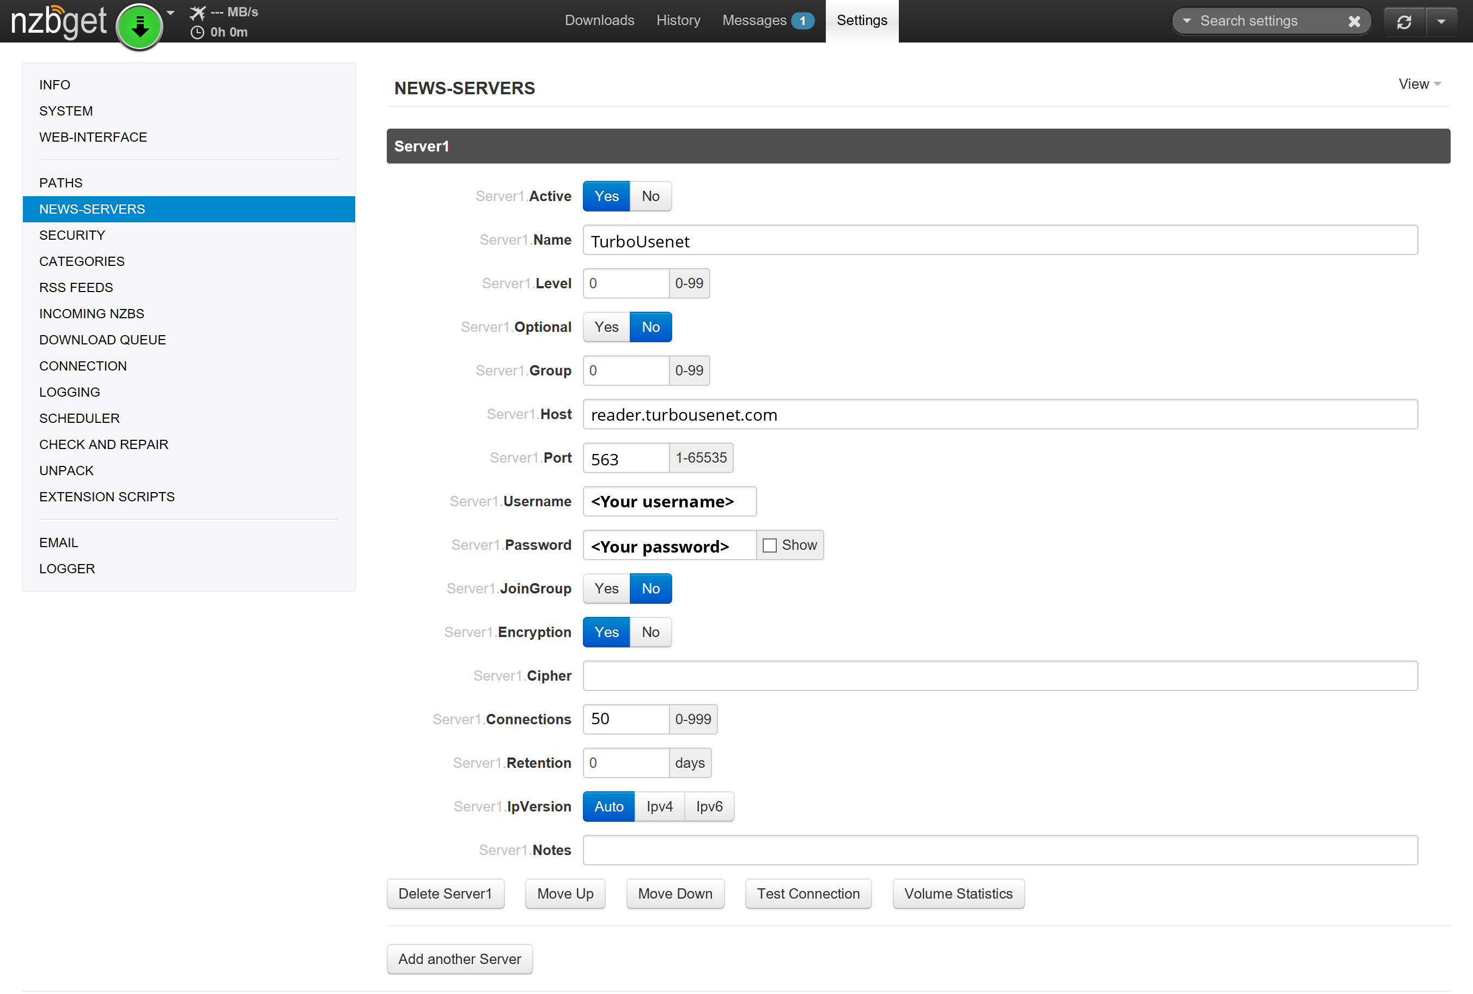The width and height of the screenshot is (1473, 994).
Task: Enable Server1.Encryption with Yes
Action: click(606, 633)
